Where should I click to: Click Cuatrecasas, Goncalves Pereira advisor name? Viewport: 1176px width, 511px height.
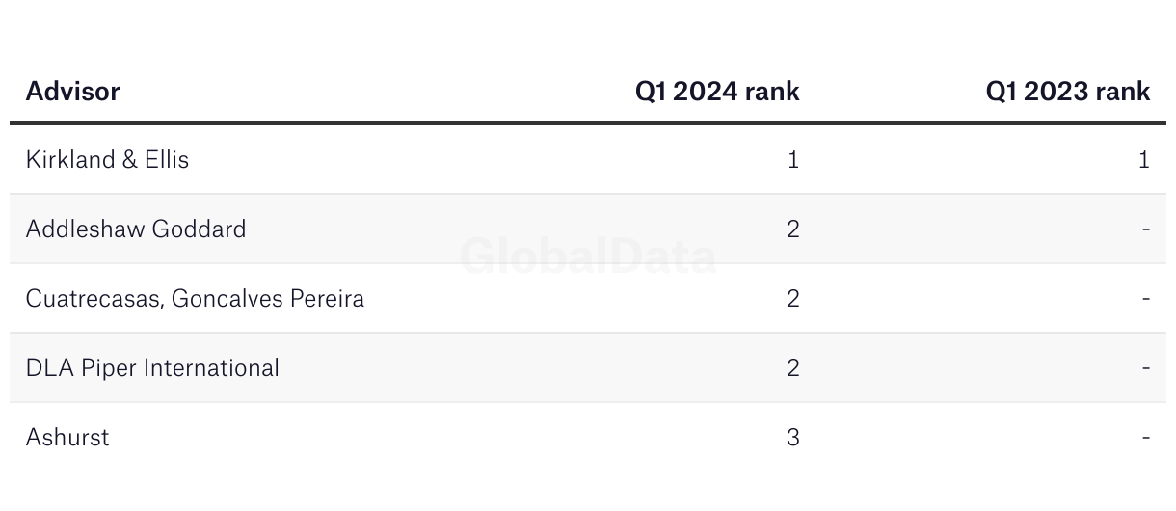click(195, 298)
